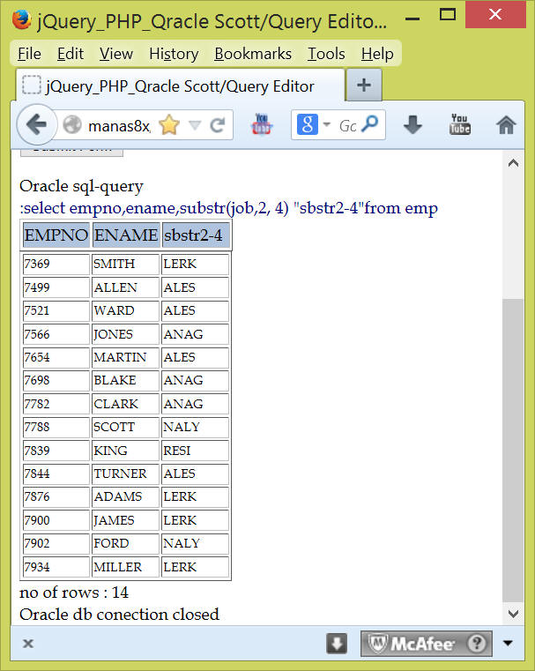The image size is (535, 671).
Task: Click the RESI cell in KING row
Action: click(195, 451)
